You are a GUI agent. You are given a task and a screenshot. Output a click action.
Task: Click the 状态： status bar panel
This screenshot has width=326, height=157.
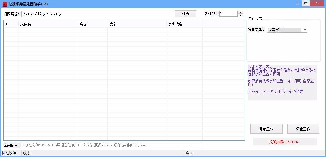pos(28,153)
